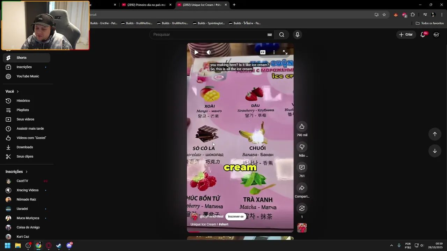The width and height of the screenshot is (447, 251).
Task: Select Shorts in the sidebar
Action: (x=27, y=58)
